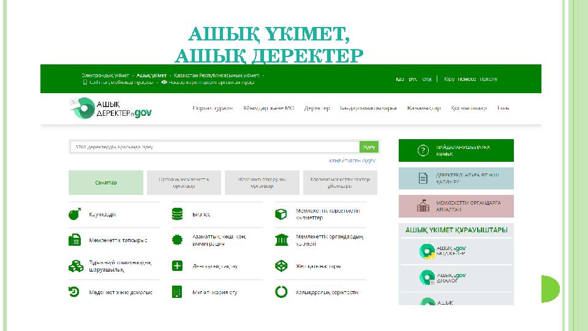Select the ring icon for Халықаралық серіктестік
Viewport: 588px width, 331px height.
281,292
